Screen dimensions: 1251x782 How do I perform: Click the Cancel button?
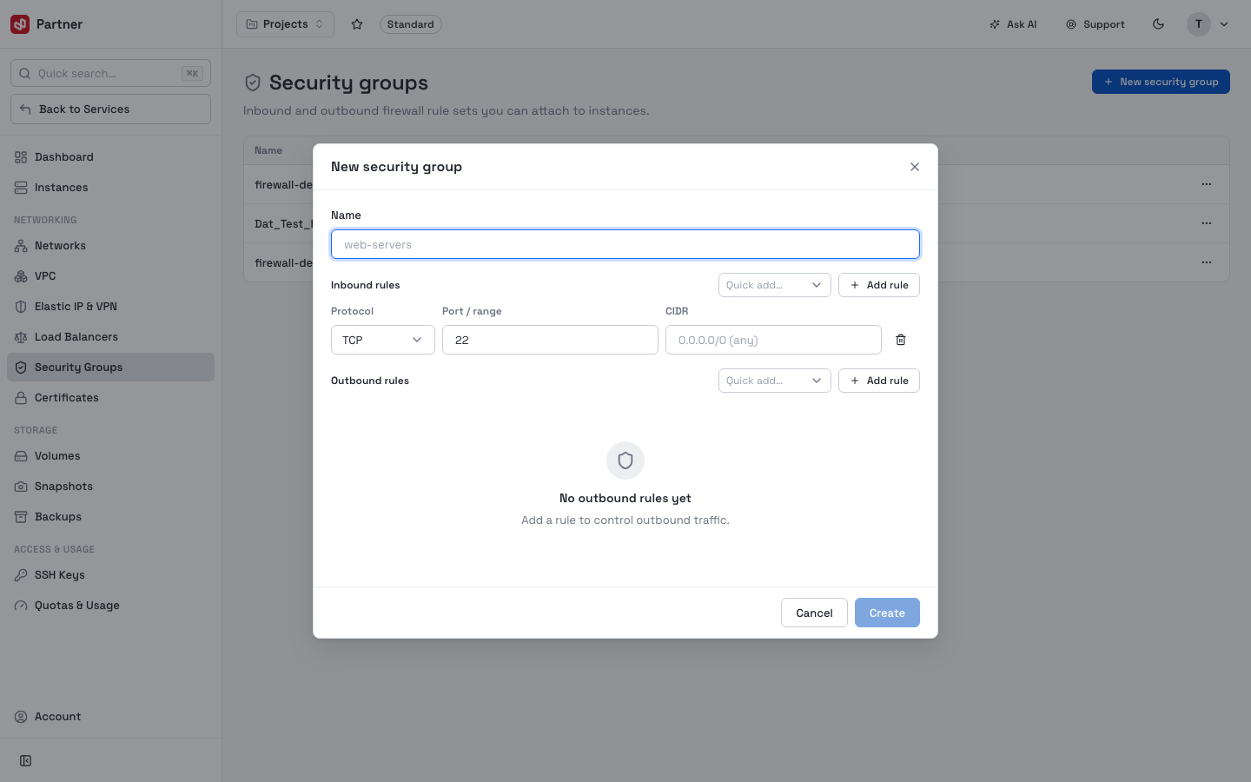point(814,613)
